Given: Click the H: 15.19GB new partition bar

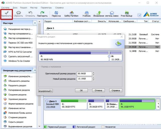Looking at the screenshot, I should [x=116, y=56].
